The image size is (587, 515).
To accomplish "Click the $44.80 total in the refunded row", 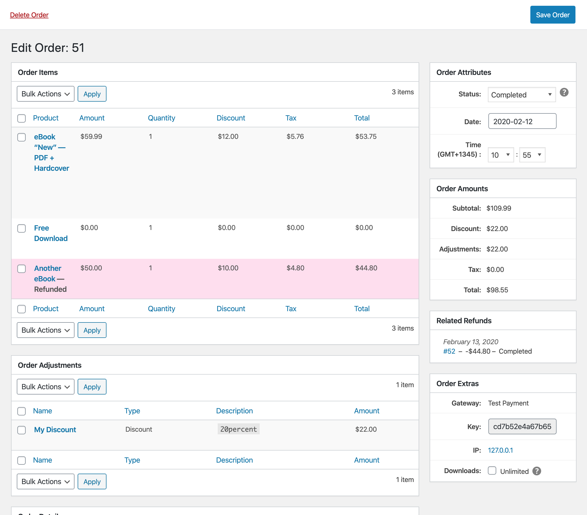I will (x=366, y=268).
